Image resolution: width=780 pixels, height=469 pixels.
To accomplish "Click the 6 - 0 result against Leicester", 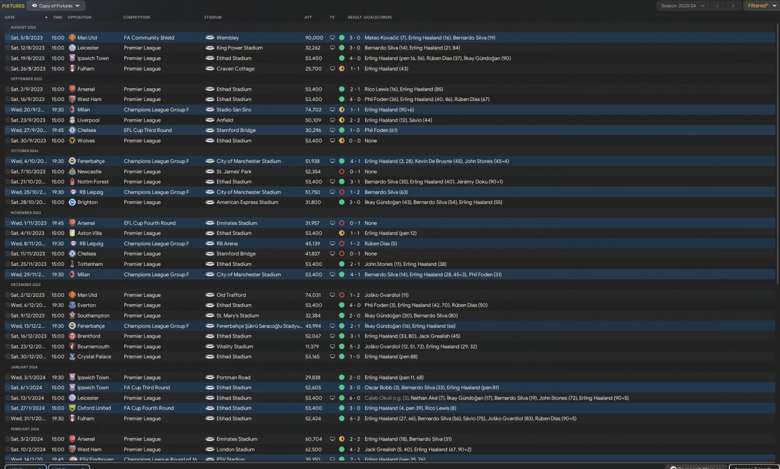I will [x=355, y=398].
